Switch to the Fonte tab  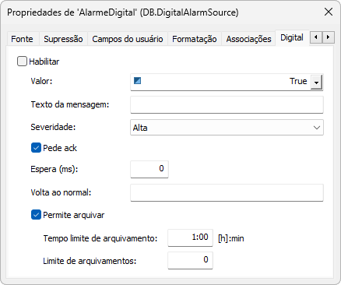coord(22,39)
